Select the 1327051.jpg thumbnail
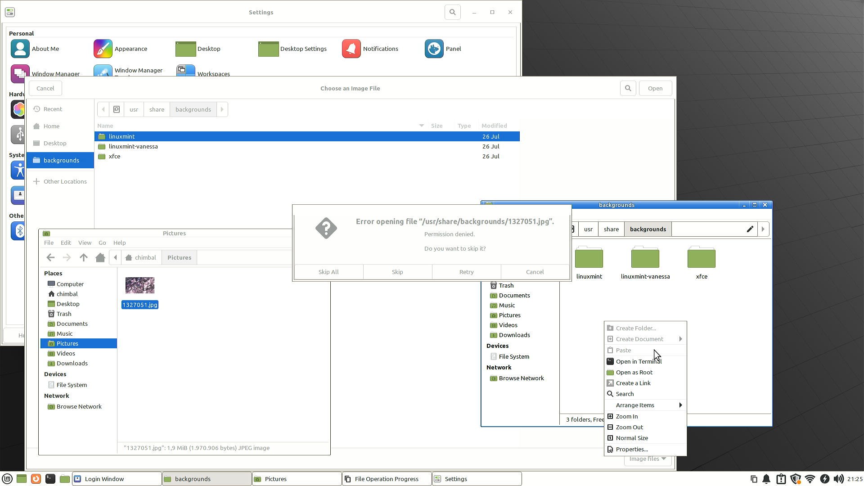The height and width of the screenshot is (486, 864). click(140, 285)
